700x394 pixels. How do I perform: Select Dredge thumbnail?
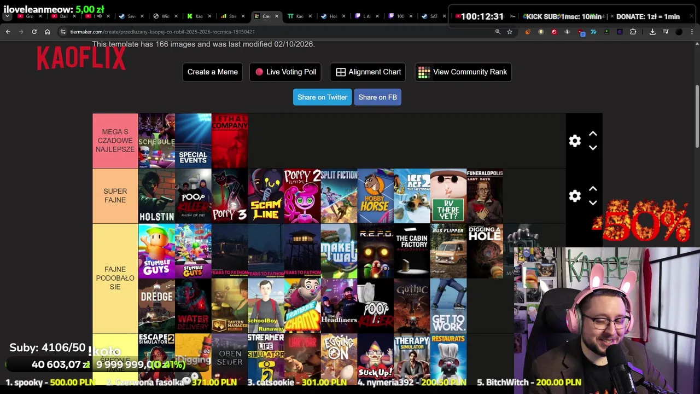point(156,306)
